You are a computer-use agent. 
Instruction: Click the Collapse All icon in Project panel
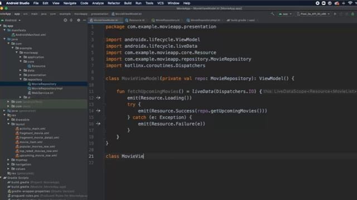click(71, 20)
